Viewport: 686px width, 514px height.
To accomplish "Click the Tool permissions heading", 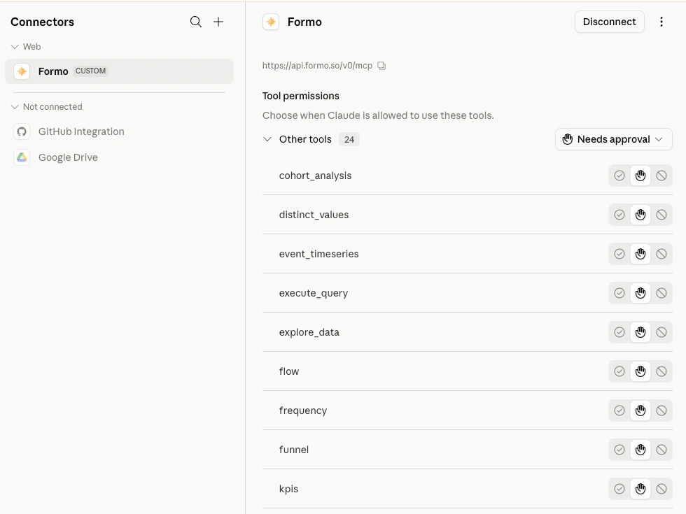I will (x=300, y=97).
